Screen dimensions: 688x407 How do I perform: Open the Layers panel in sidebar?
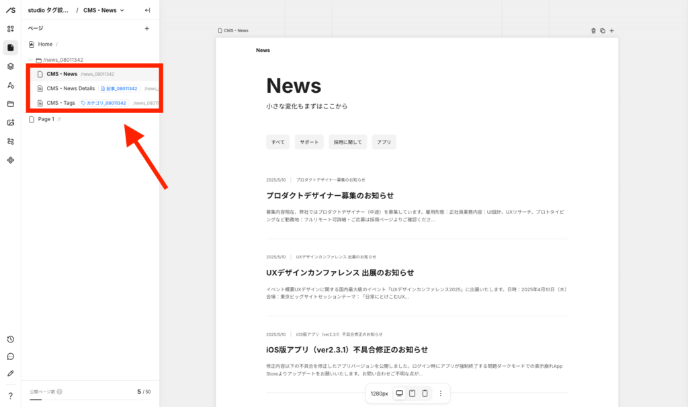pyautogui.click(x=10, y=66)
